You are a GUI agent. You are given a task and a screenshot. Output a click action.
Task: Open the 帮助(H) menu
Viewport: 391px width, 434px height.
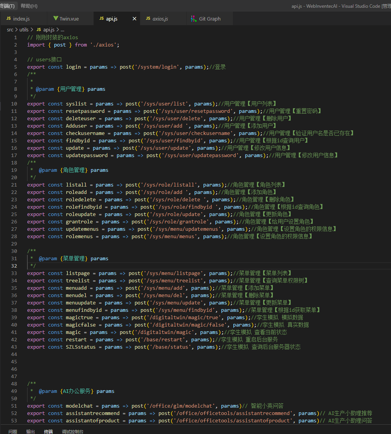[29, 6]
